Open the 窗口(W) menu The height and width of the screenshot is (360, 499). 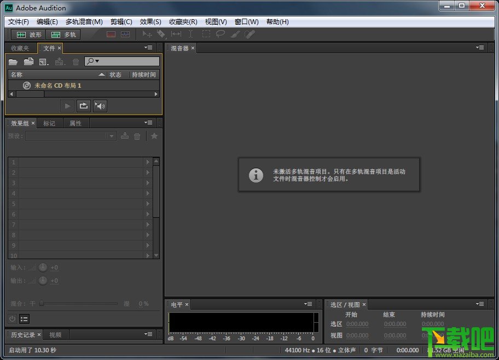pyautogui.click(x=246, y=22)
